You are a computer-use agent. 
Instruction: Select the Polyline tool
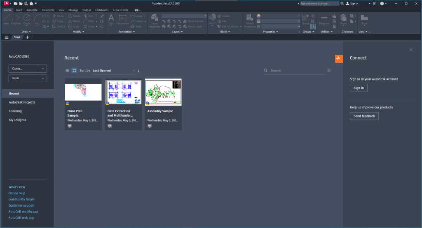click(16, 20)
